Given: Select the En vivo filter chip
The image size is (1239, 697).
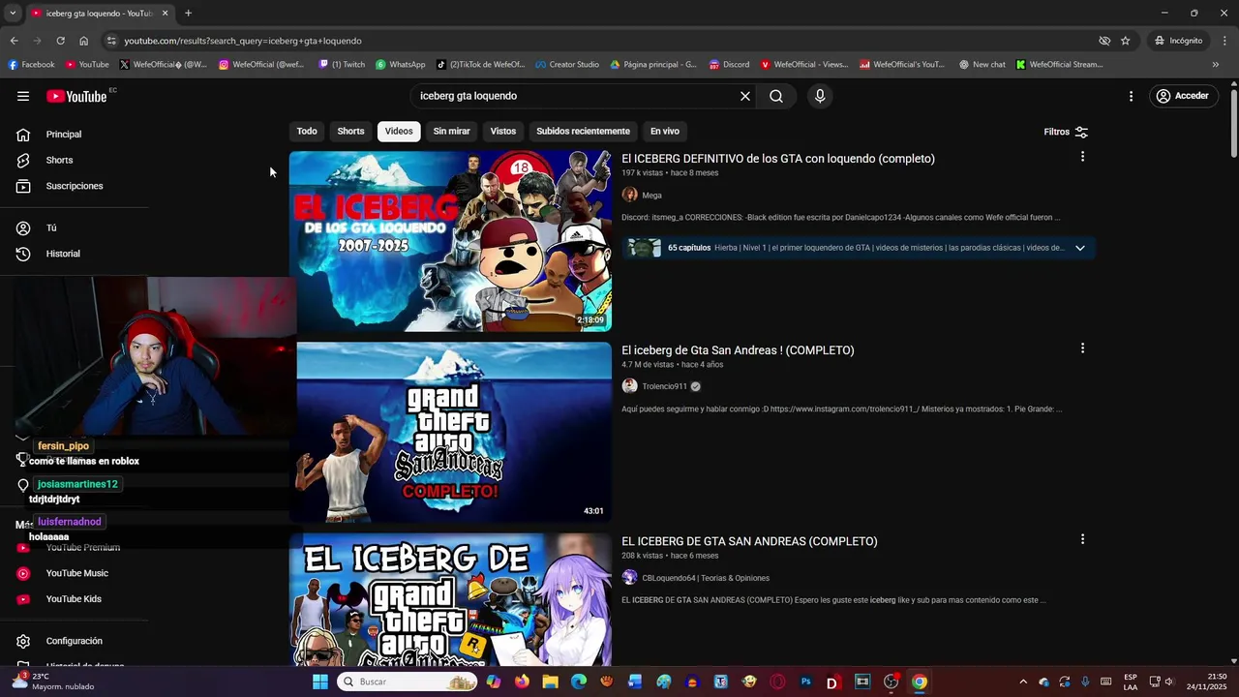Looking at the screenshot, I should [x=665, y=131].
